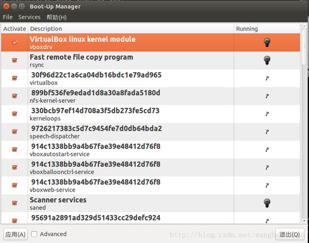The image size is (309, 243).
Task: Select the VirtualBox linux kernel module row
Action: (x=151, y=43)
